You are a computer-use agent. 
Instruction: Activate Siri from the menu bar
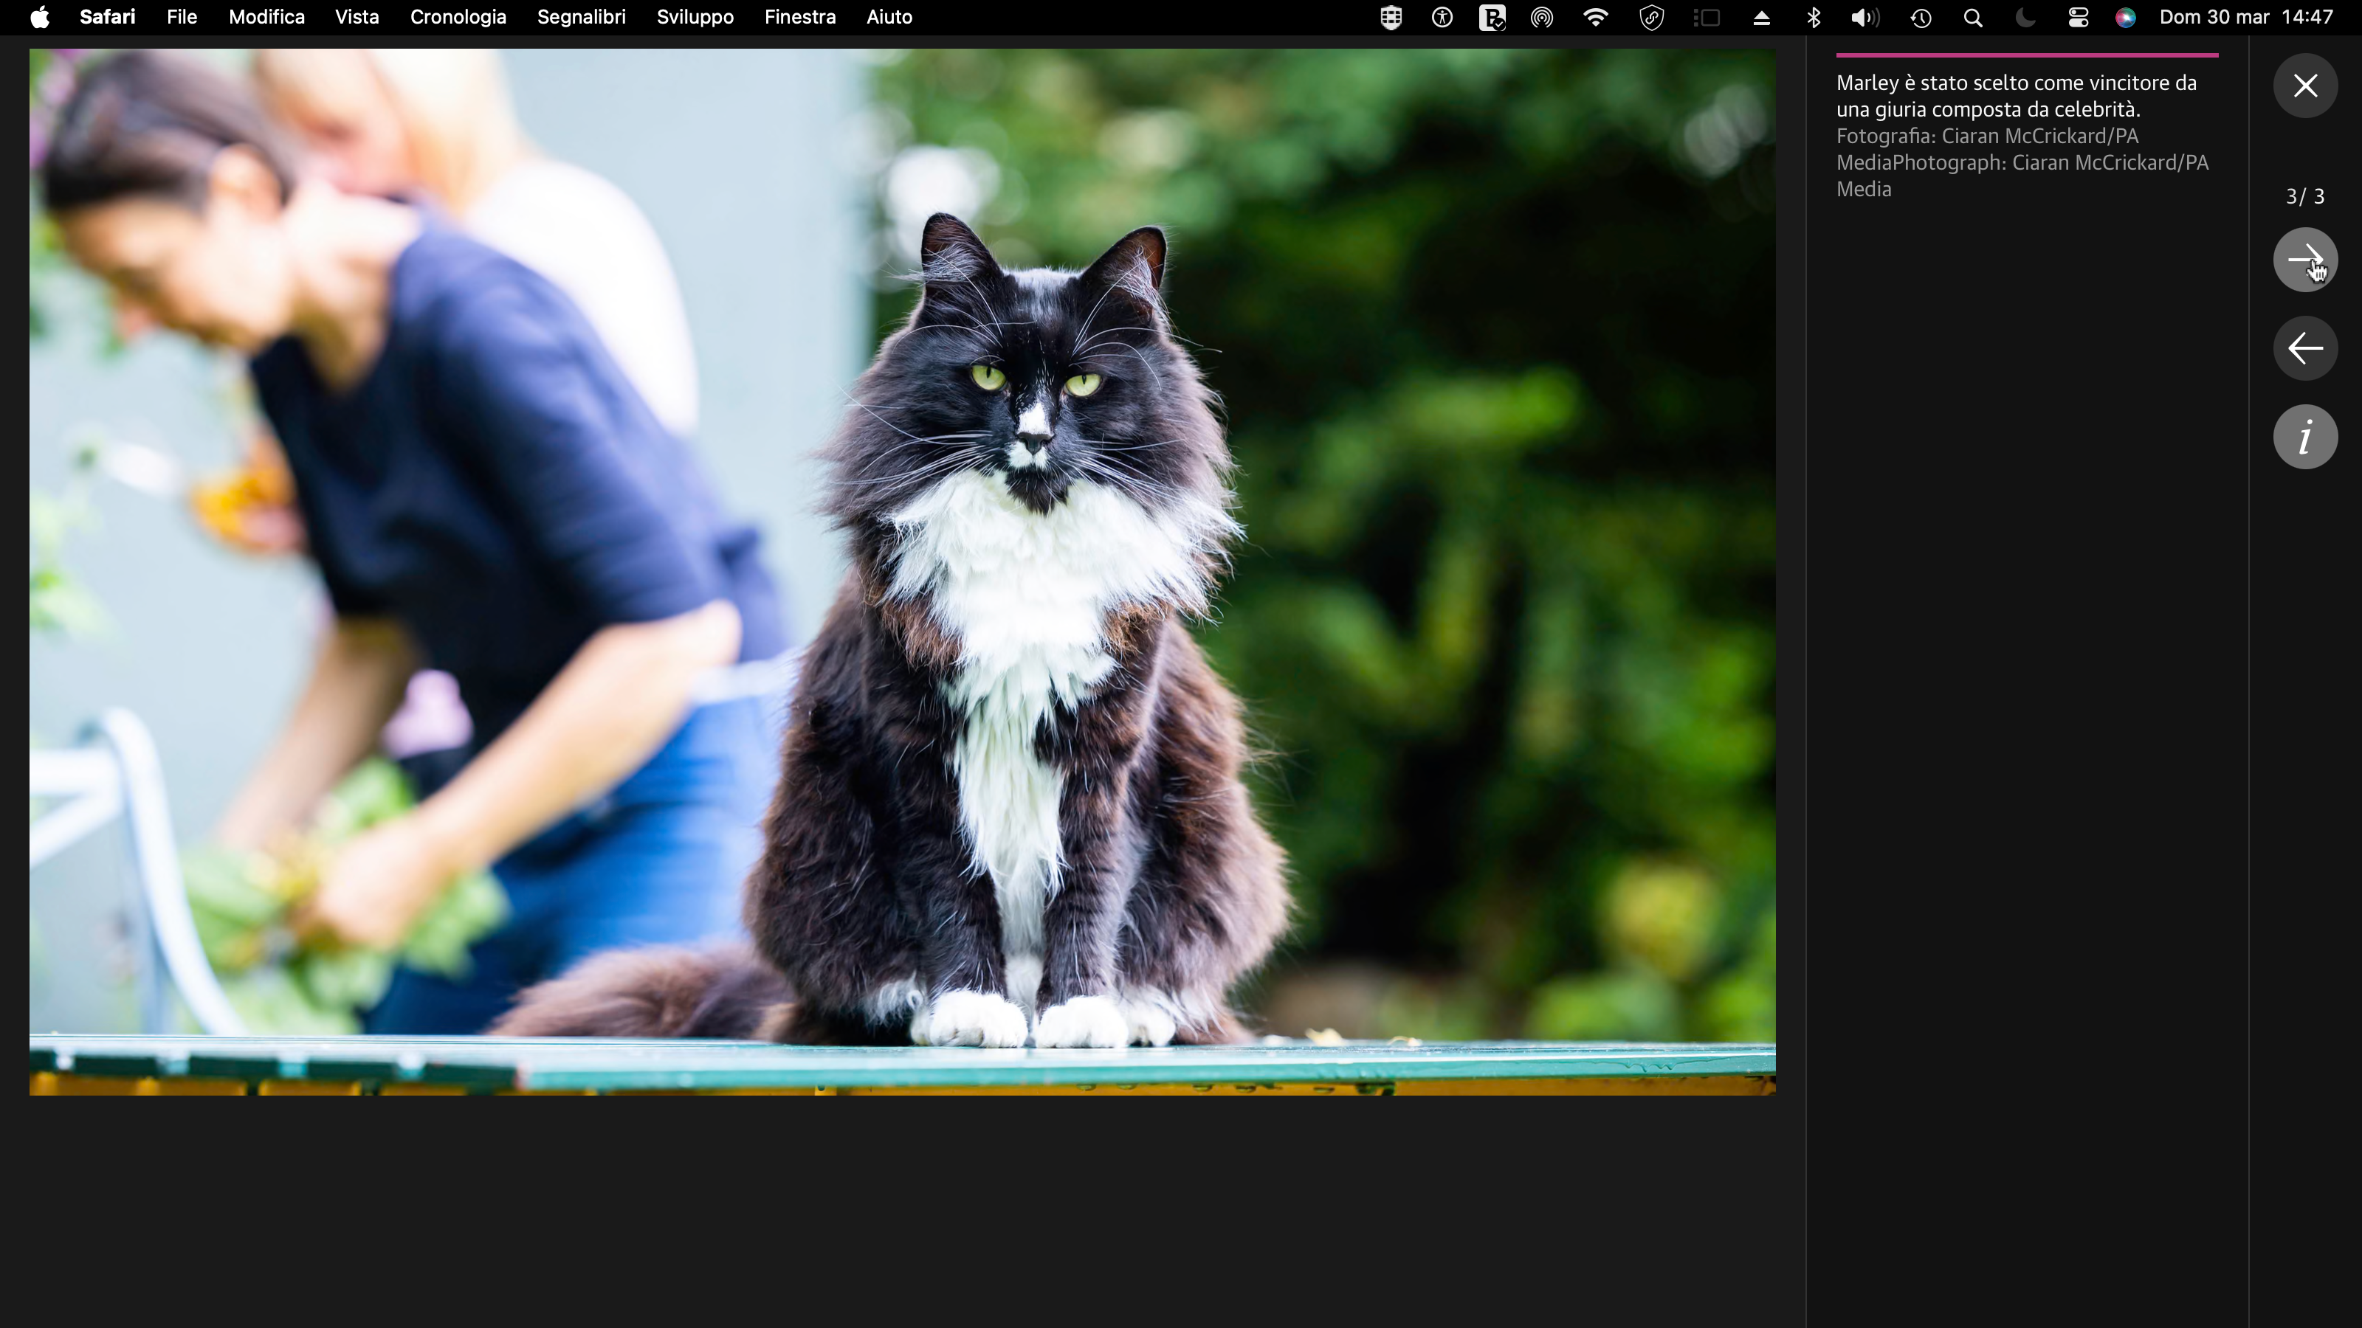[2126, 18]
